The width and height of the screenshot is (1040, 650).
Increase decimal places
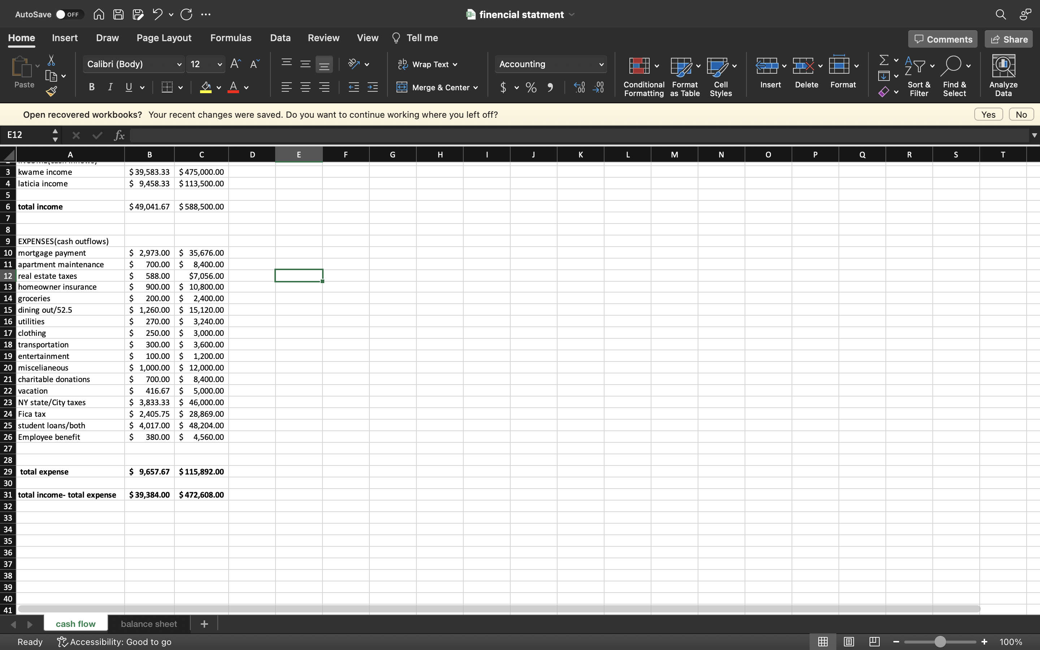579,87
